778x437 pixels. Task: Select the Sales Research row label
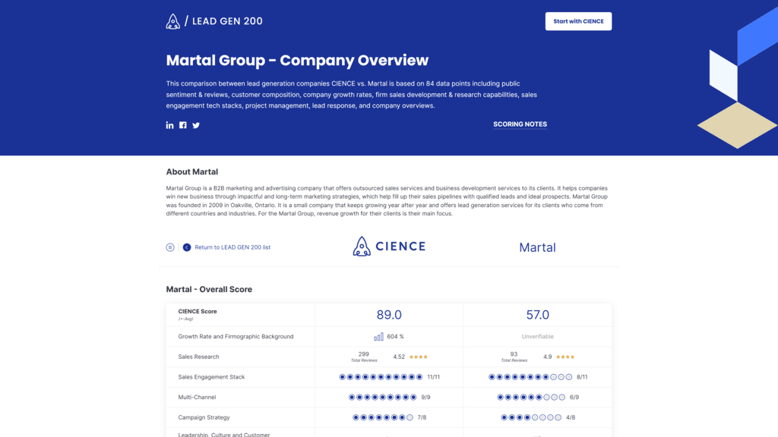click(198, 357)
